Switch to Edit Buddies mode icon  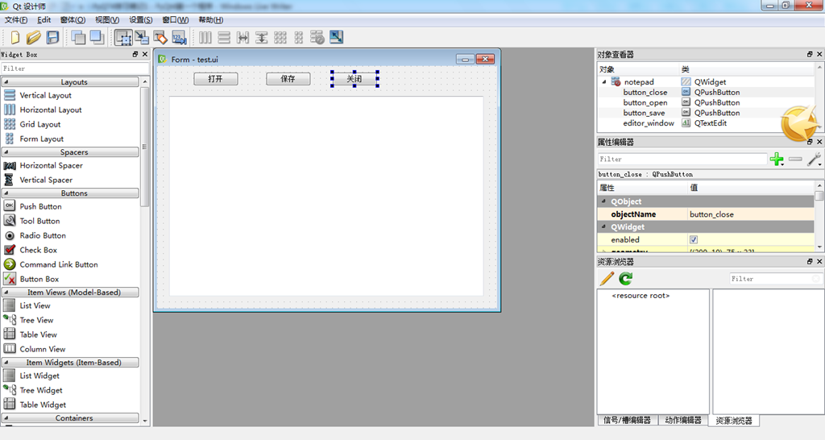point(160,37)
